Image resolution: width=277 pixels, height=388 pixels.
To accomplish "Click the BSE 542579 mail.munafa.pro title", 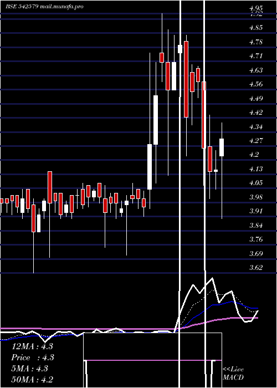I will tap(44, 7).
